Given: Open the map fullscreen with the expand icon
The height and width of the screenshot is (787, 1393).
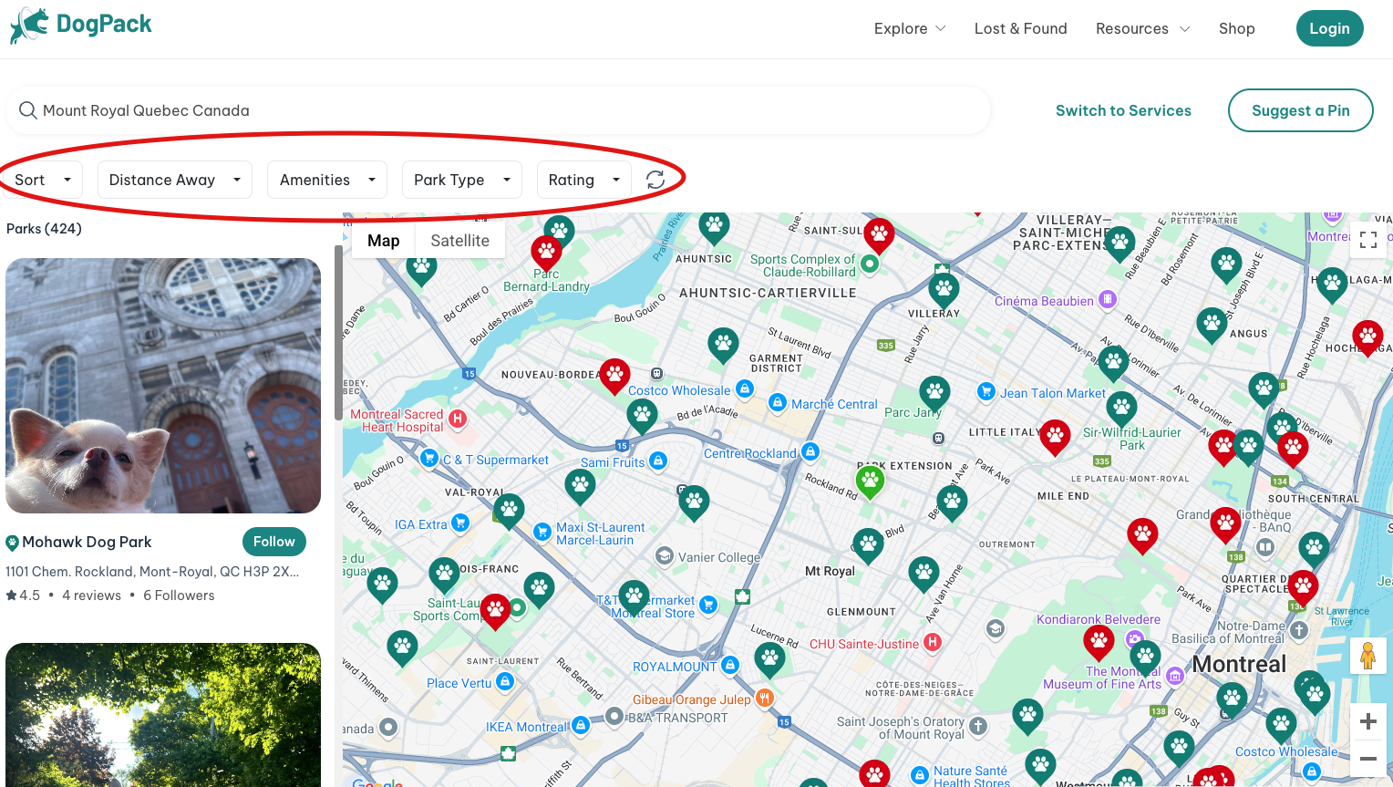Looking at the screenshot, I should (x=1367, y=239).
